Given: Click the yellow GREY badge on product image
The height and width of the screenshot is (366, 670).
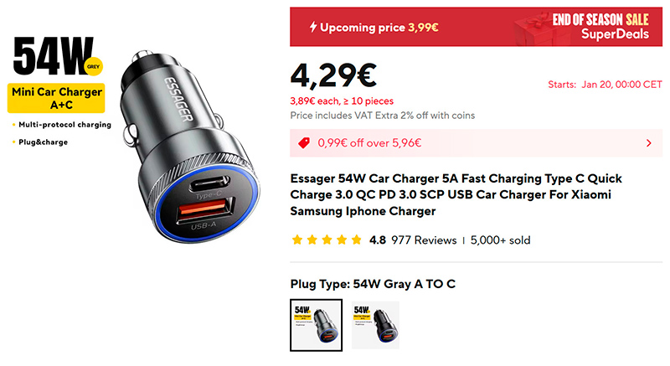Looking at the screenshot, I should point(93,66).
